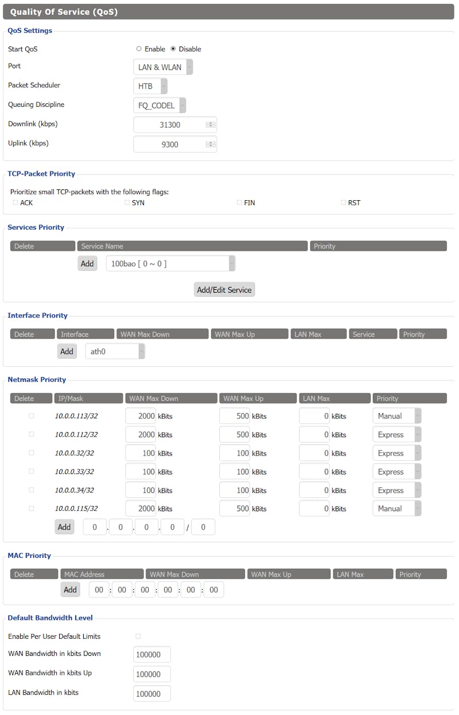Screen dimensions: 459x715
Task: Click the Downlink kbps stepper arrows
Action: (211, 125)
